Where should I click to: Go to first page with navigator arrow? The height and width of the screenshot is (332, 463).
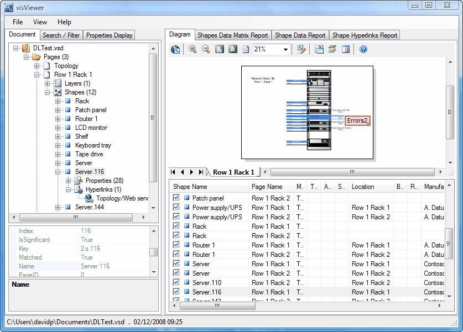pos(173,172)
